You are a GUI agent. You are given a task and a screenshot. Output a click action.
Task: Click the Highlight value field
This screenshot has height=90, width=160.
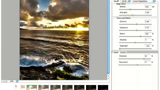pos(148,46)
